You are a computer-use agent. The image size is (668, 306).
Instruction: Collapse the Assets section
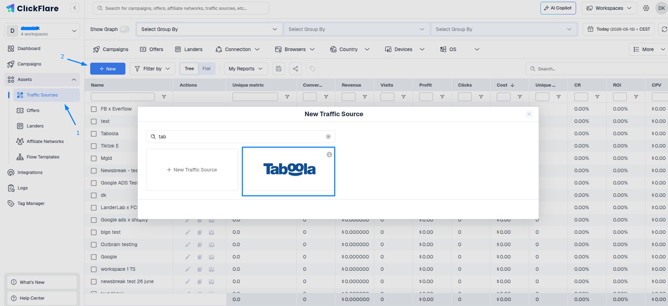[42, 80]
